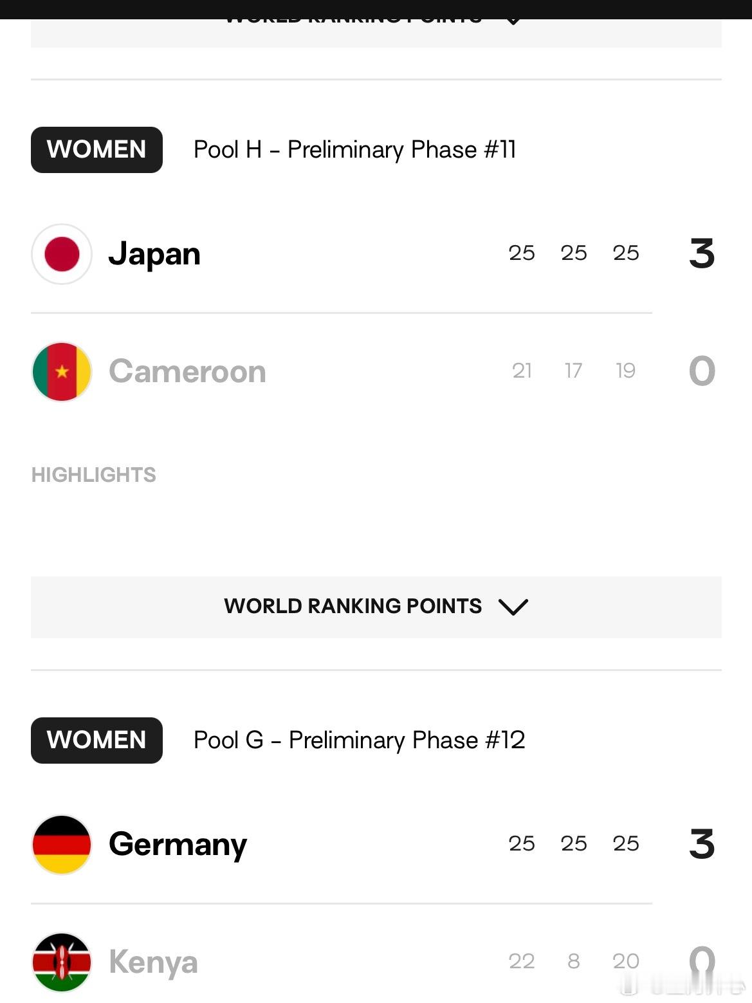View the HIGHLIGHTS section
The image size is (752, 1003).
(x=94, y=475)
